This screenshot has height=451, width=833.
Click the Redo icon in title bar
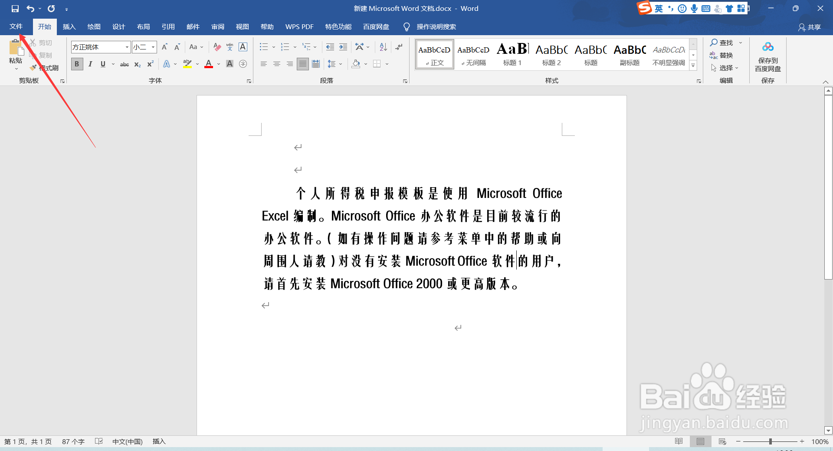[51, 9]
